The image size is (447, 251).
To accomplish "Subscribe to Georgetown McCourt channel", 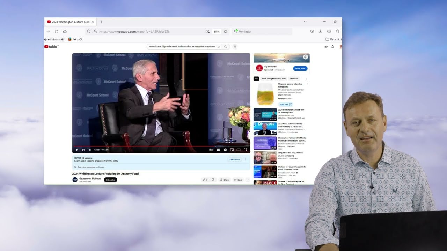I will point(110,180).
